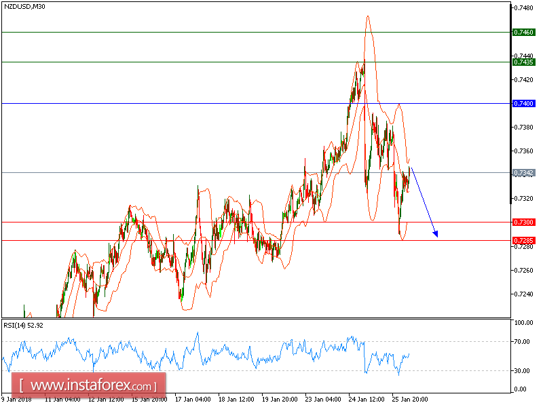Select the 24 Jan 12:00 timestamp

pyautogui.click(x=367, y=400)
